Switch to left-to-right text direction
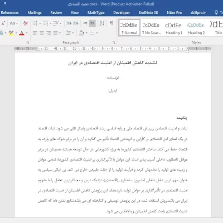Image resolution: width=223 pixels, height=223 pixels. (85, 23)
